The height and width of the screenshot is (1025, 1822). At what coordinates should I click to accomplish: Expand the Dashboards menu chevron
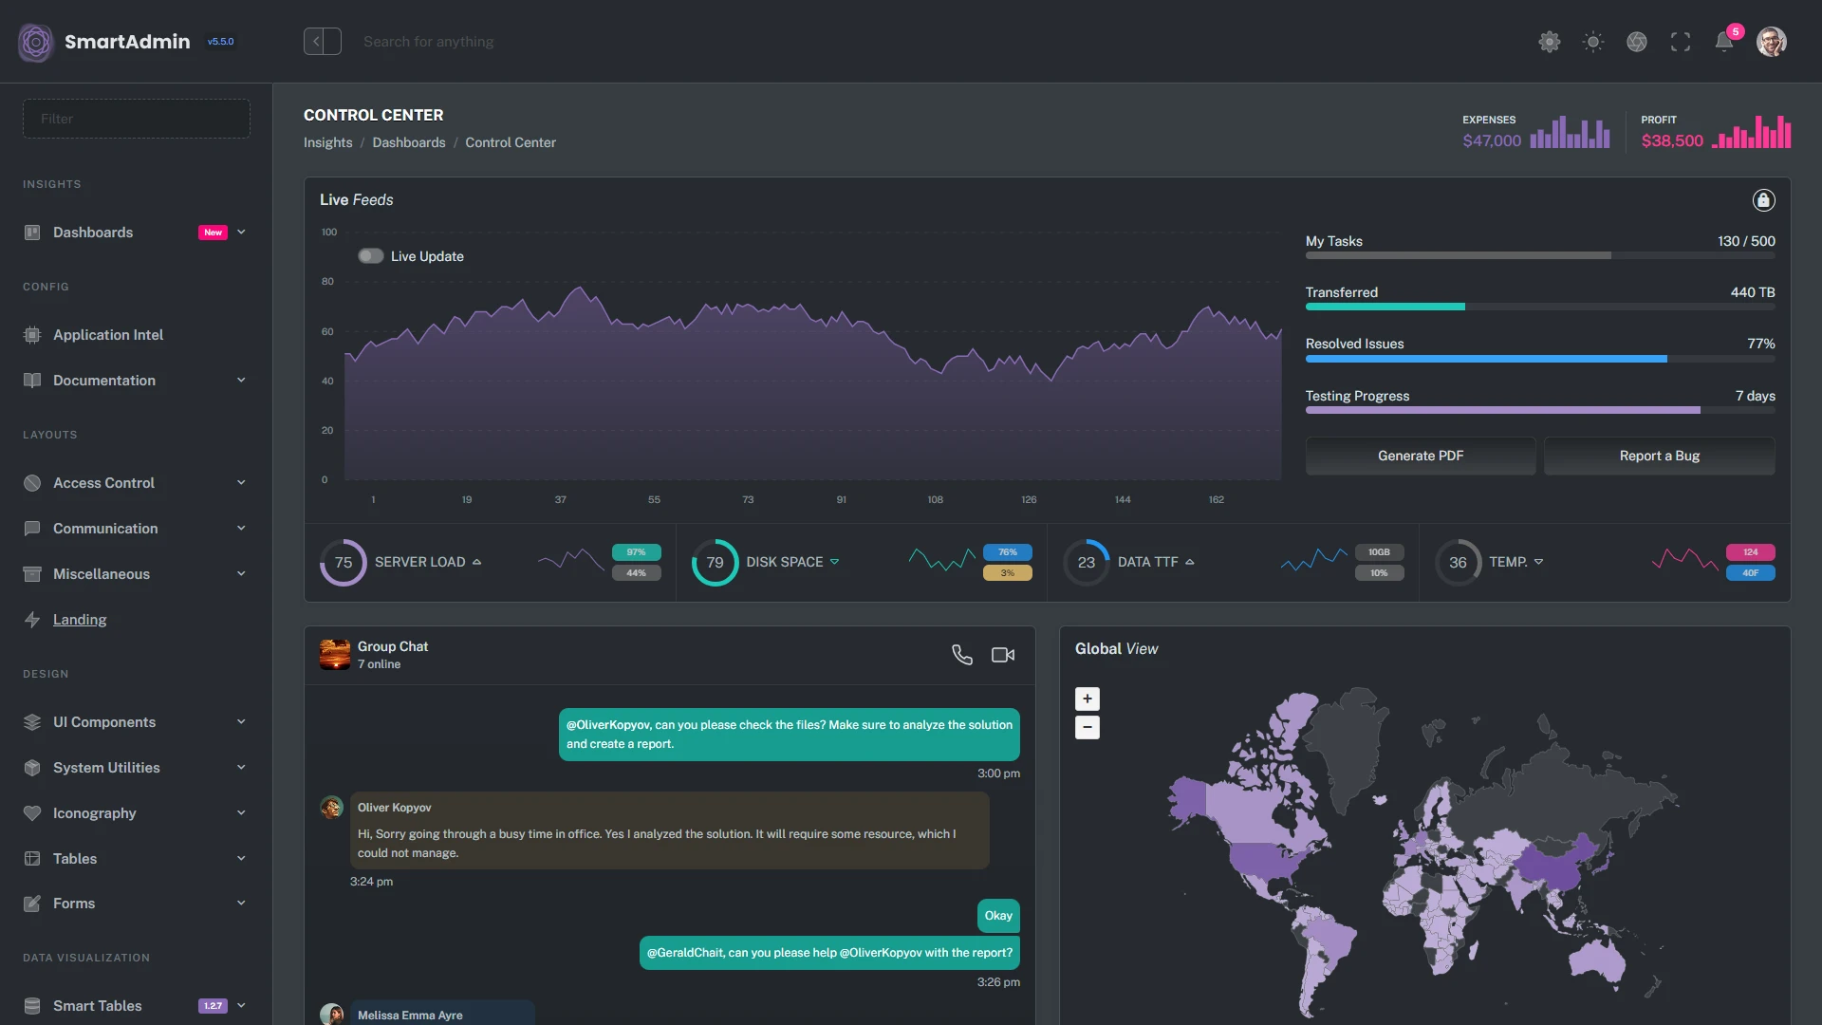[241, 233]
